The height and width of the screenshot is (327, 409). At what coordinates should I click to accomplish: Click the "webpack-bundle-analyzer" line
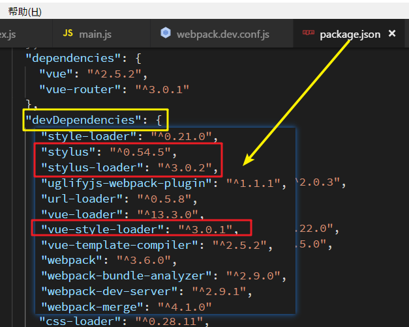click(x=164, y=276)
